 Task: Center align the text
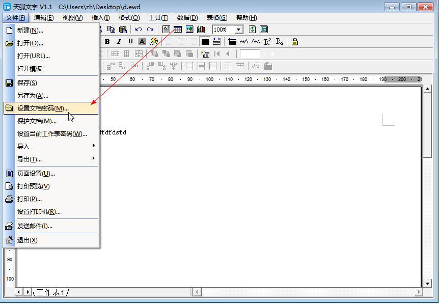181,42
